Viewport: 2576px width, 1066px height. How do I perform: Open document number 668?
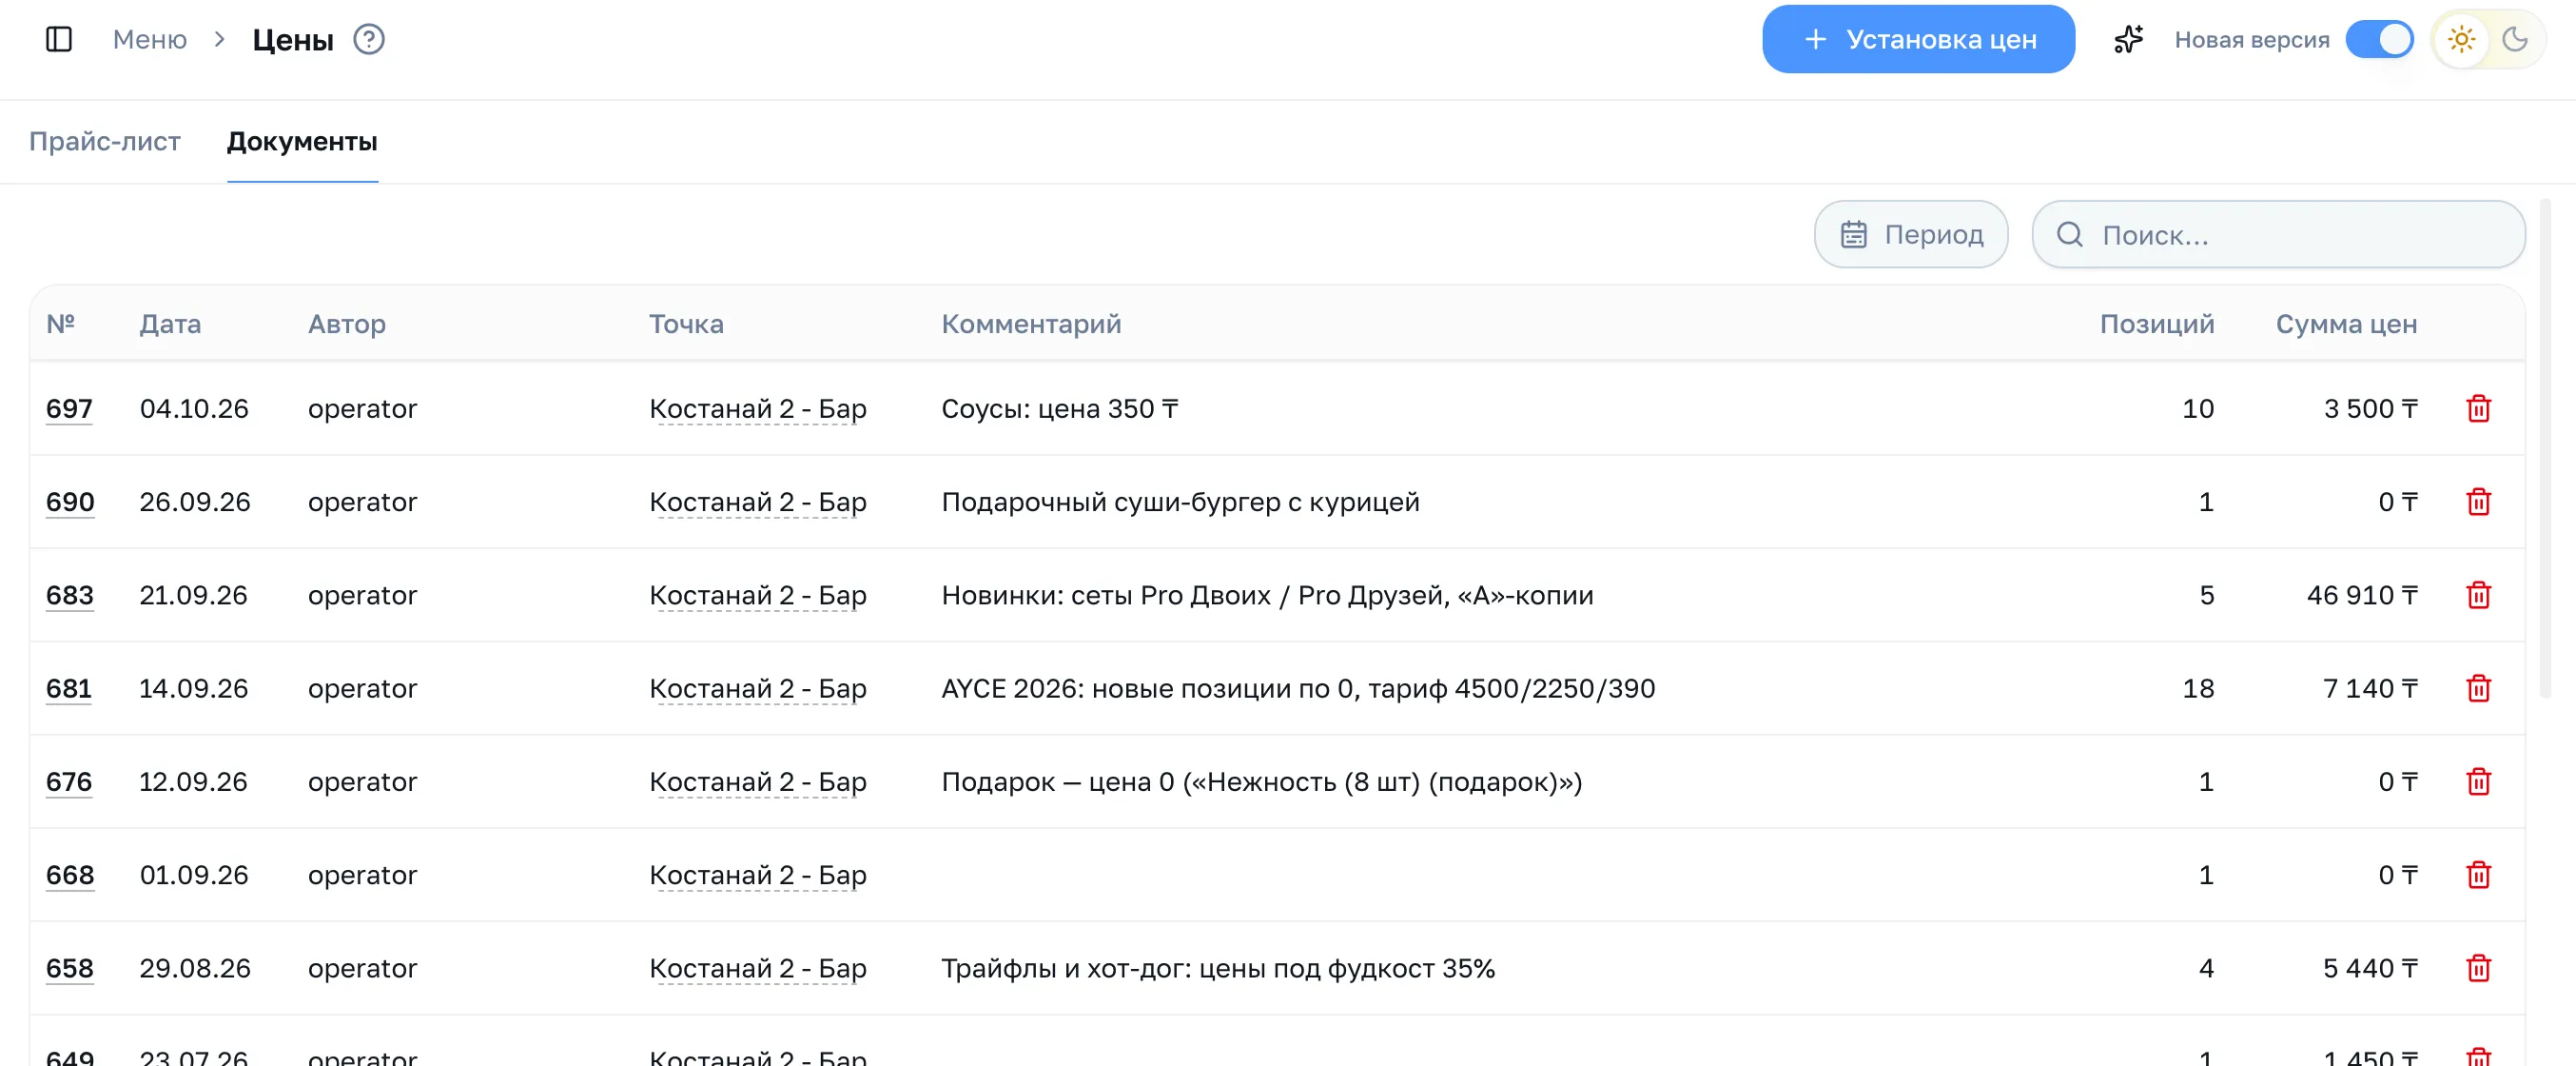coord(70,875)
